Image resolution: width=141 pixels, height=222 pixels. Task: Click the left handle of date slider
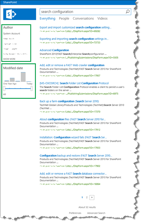coord(4,89)
